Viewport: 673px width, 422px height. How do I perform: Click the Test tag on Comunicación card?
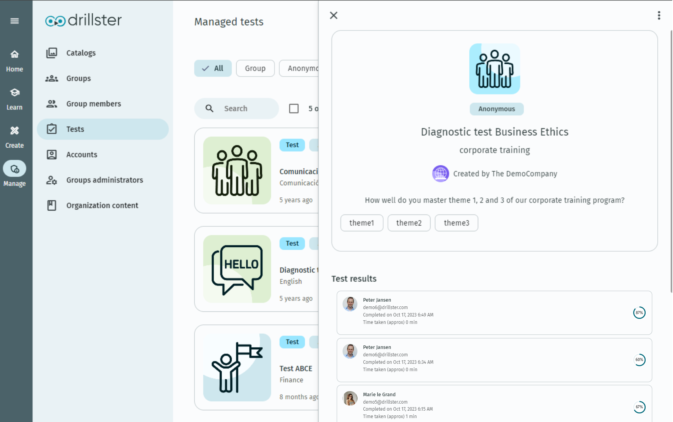pos(292,145)
